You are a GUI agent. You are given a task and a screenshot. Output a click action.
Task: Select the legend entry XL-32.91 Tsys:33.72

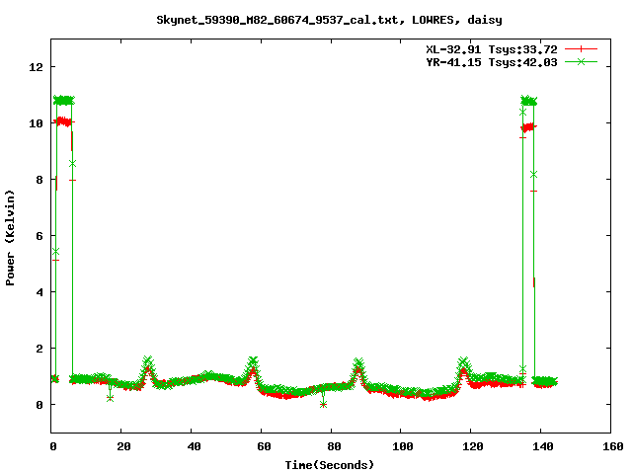pos(492,49)
